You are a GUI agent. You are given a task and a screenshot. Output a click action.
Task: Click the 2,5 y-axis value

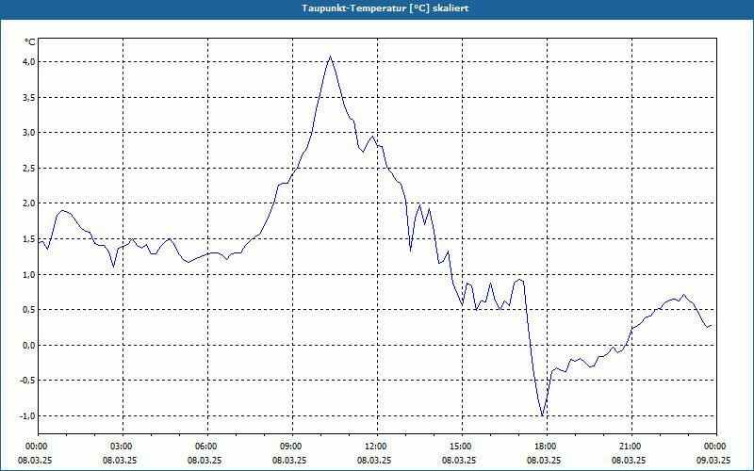[29, 169]
